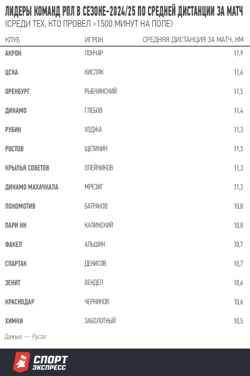Click the infographic title about РПЛ сезон-2024/25

[x=124, y=11]
